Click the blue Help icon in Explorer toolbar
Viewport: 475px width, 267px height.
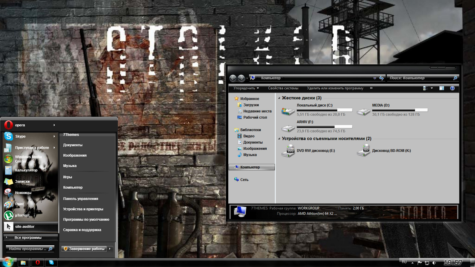pos(452,88)
